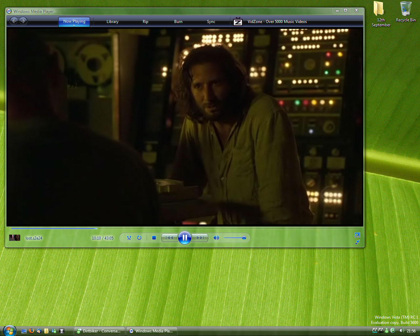Click the FF Audio tray icon
Image resolution: width=420 pixels, height=336 pixels.
coord(375,330)
